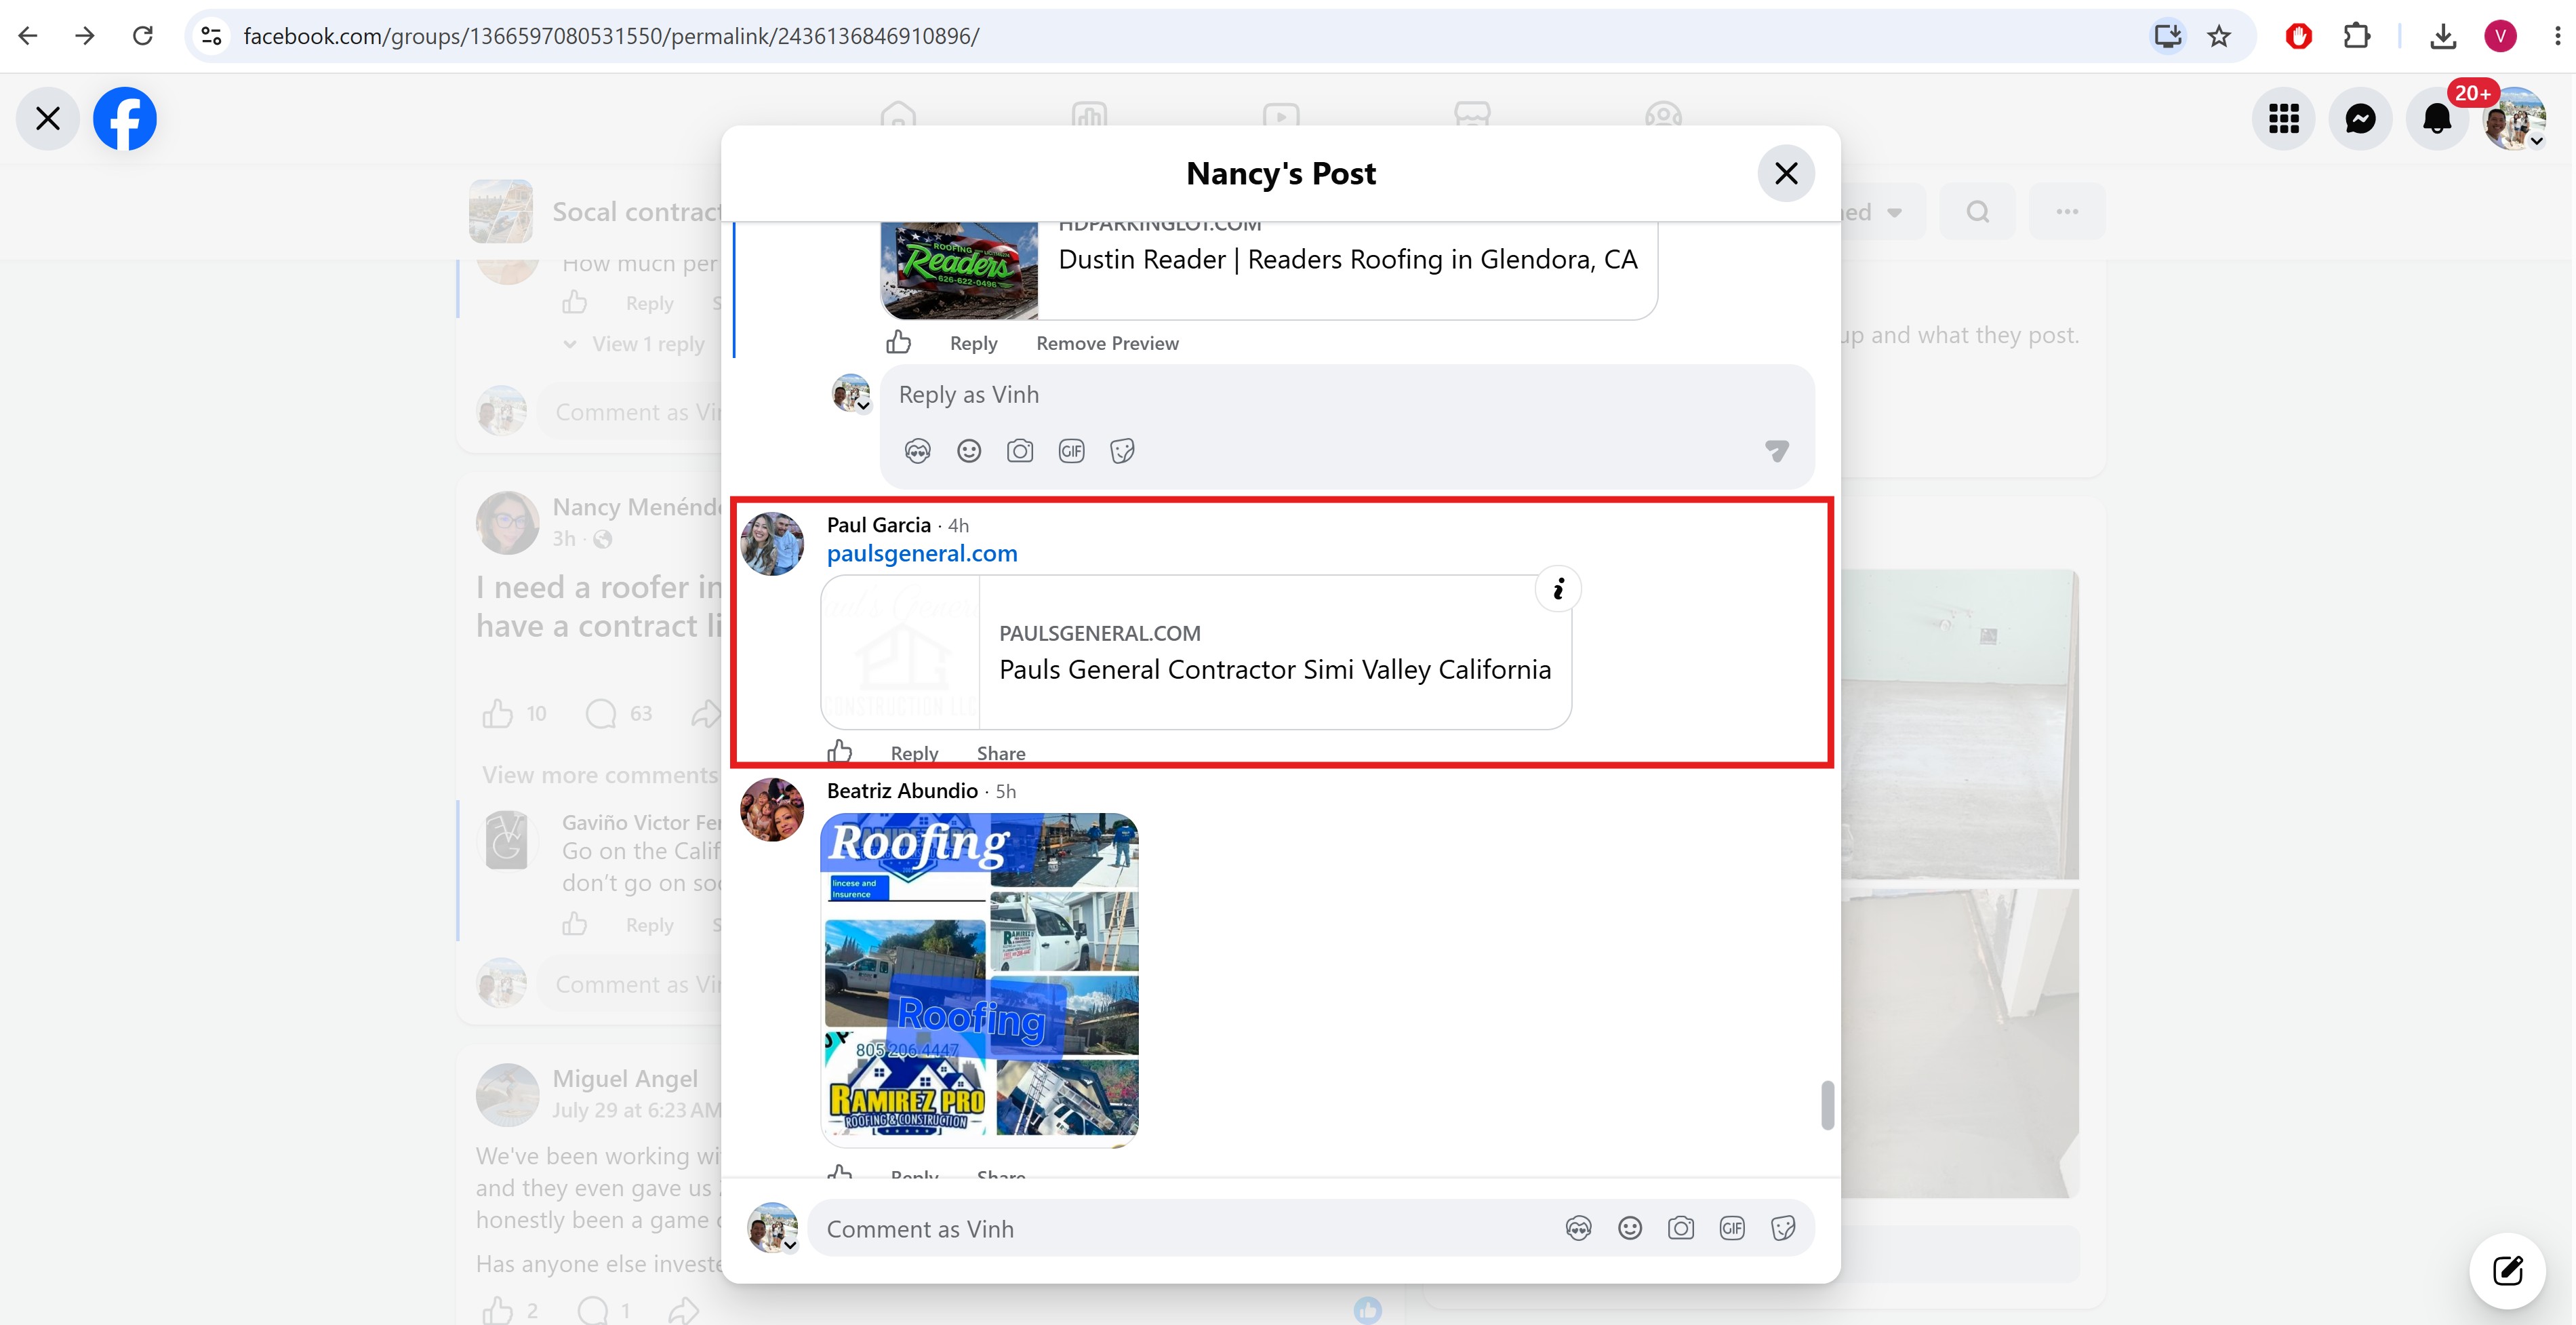Click the facebook.com URL in the address bar

tap(611, 36)
